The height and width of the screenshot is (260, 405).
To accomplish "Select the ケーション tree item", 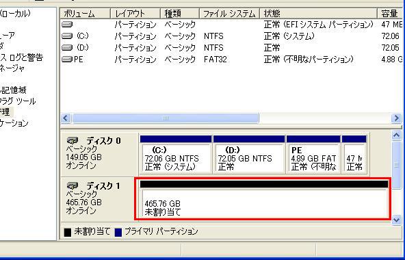I will click(14, 123).
